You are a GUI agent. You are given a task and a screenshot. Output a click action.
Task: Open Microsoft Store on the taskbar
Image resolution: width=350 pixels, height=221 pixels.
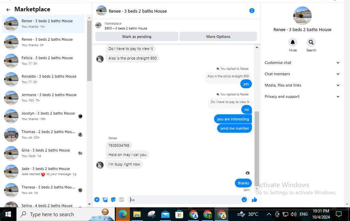coord(179,214)
